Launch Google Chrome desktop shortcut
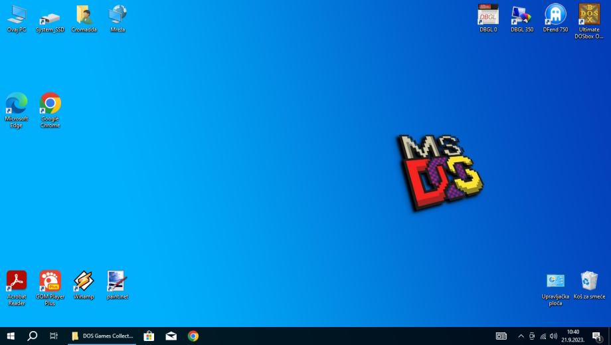The width and height of the screenshot is (611, 345). (x=50, y=110)
